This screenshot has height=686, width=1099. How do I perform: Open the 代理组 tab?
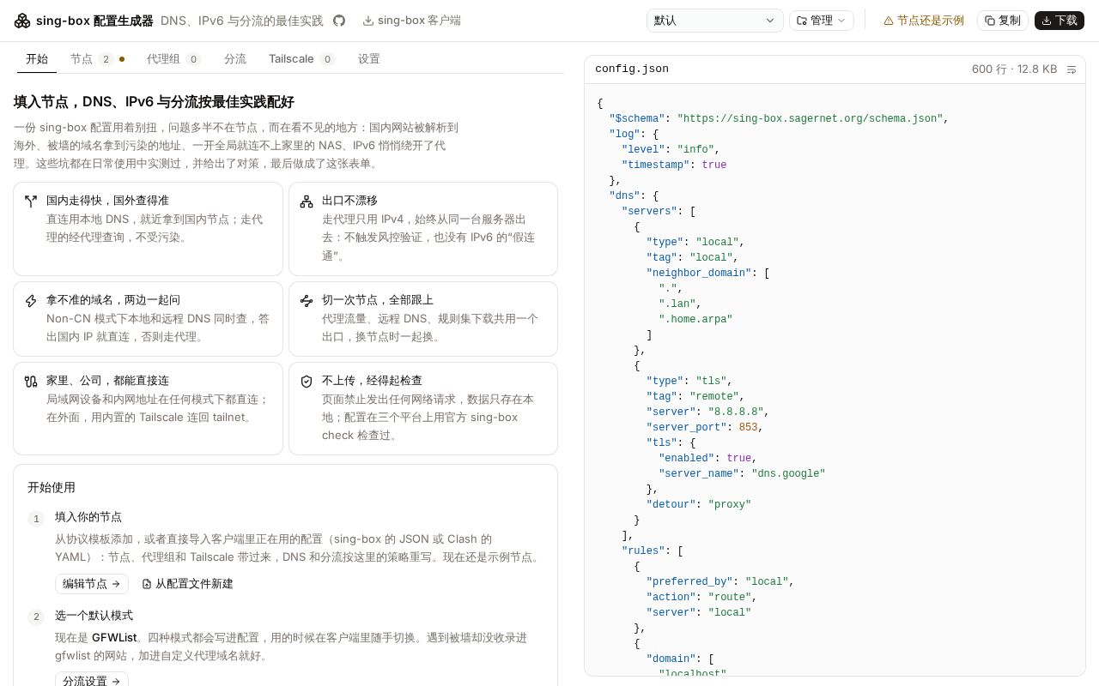pyautogui.click(x=173, y=59)
